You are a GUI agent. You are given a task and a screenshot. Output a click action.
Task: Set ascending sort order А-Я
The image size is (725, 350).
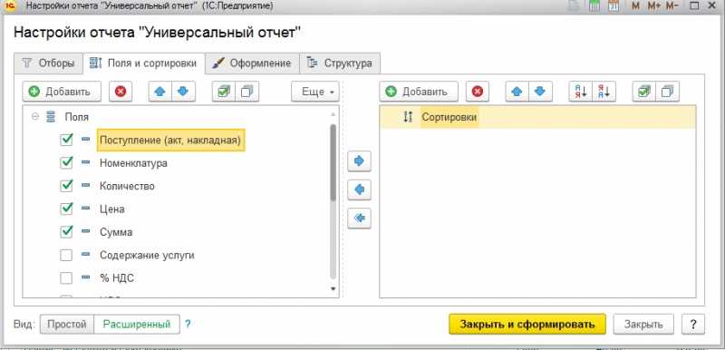pyautogui.click(x=580, y=92)
